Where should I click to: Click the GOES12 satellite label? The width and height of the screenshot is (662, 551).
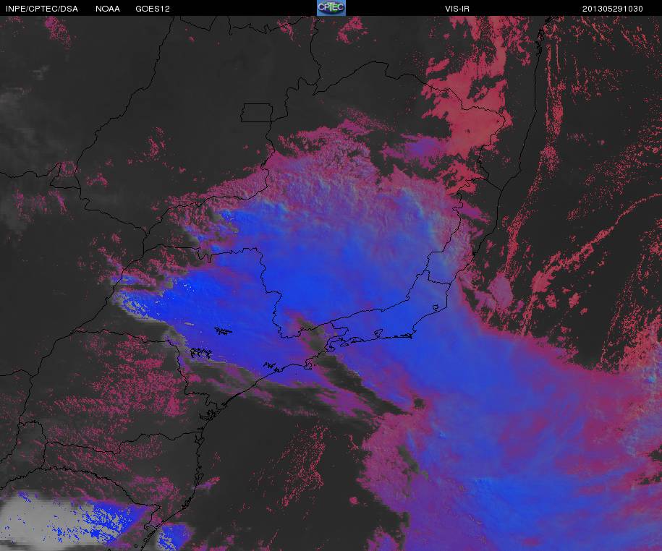153,9
